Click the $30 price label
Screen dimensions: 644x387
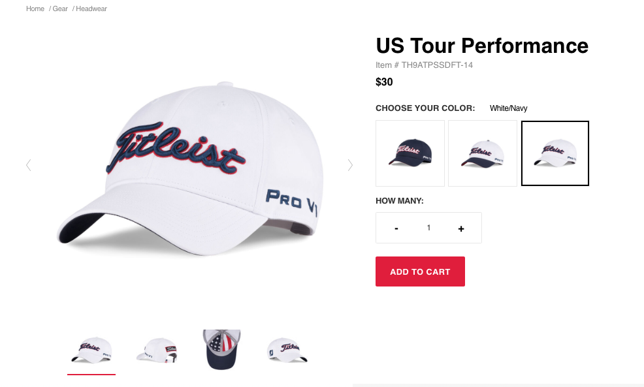click(x=384, y=82)
